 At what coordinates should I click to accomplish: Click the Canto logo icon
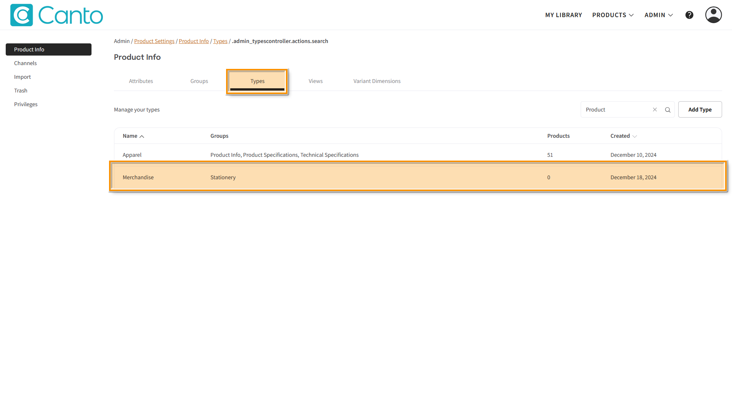pyautogui.click(x=22, y=15)
